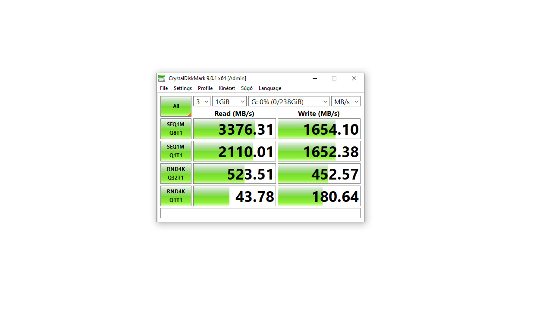Select the 452.57 write result

click(x=319, y=174)
